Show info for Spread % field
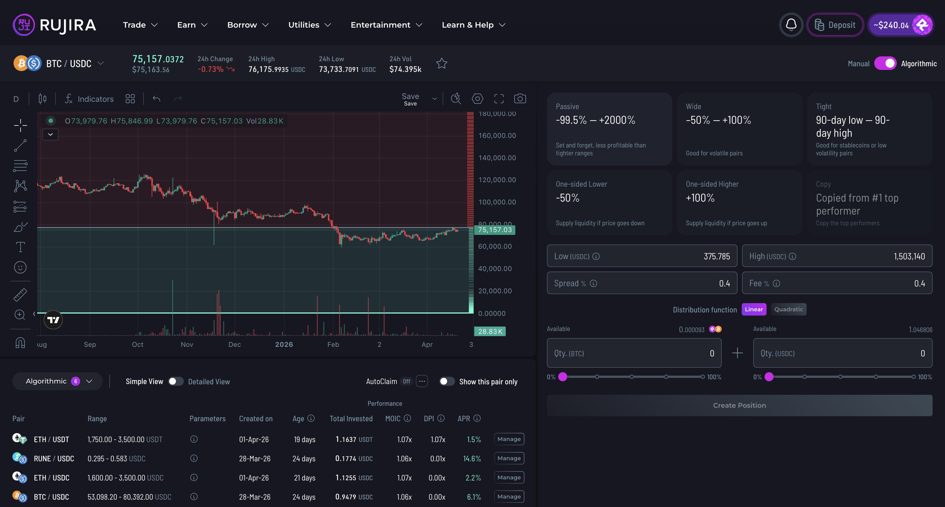The image size is (945, 507). point(593,284)
